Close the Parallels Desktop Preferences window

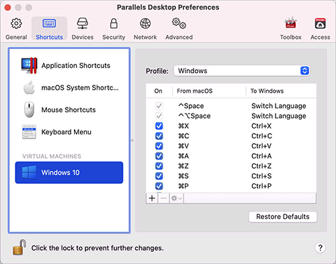(7, 7)
